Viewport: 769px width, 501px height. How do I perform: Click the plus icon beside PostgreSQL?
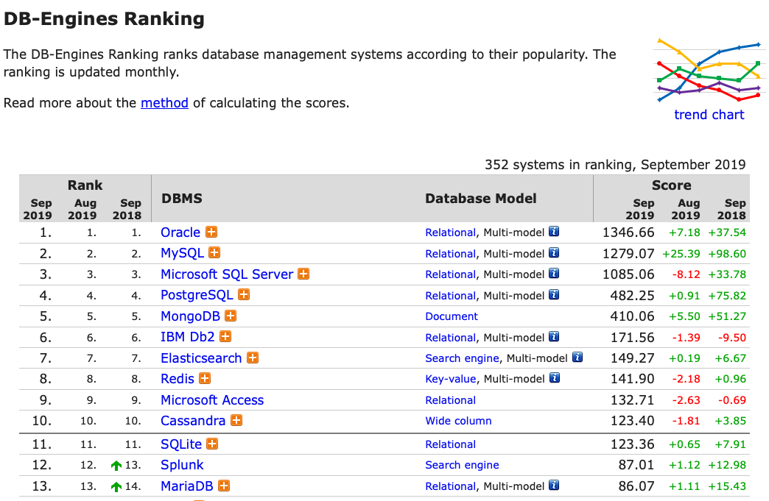coord(244,295)
